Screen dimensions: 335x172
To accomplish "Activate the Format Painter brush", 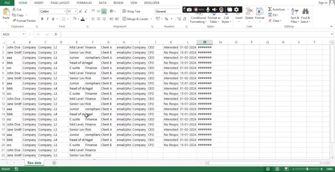I will (x=24, y=21).
